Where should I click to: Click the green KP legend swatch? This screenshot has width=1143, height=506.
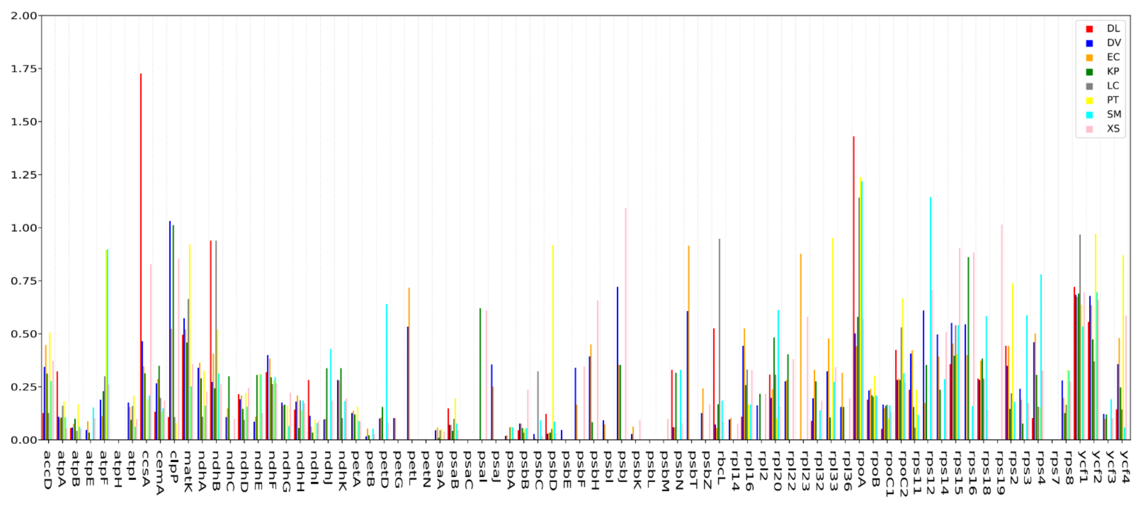coord(1089,72)
